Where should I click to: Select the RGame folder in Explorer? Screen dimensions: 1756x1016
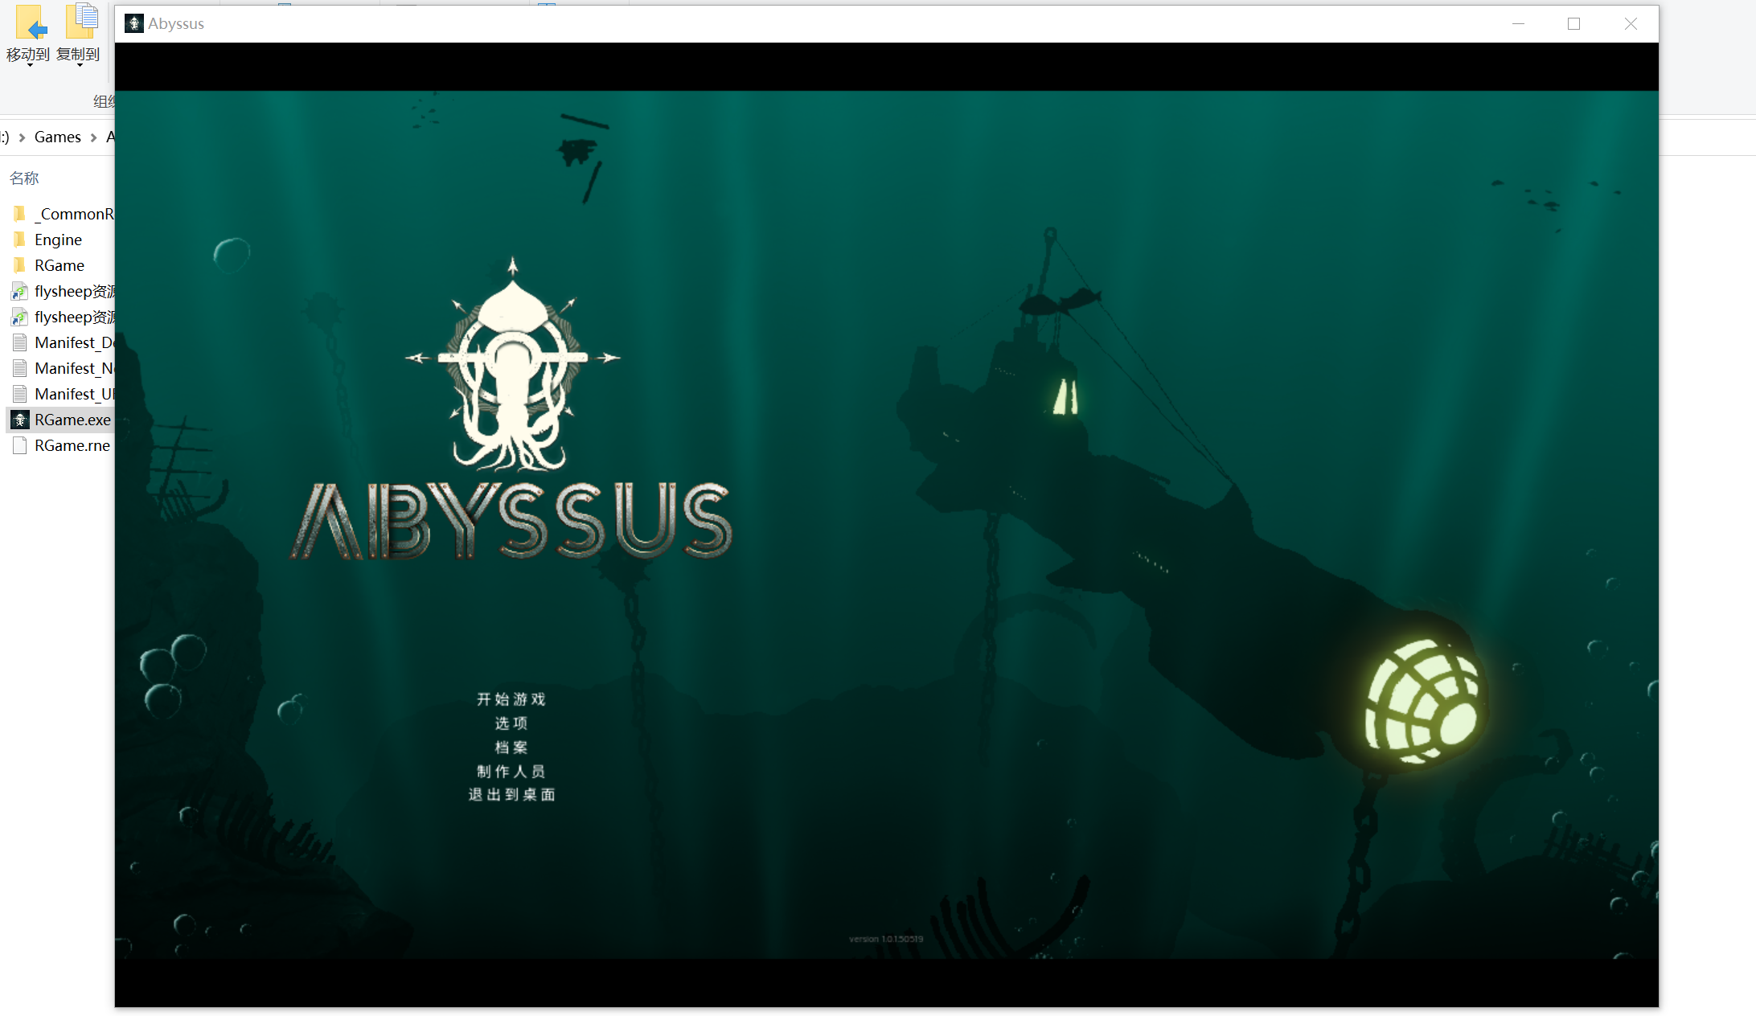59,265
